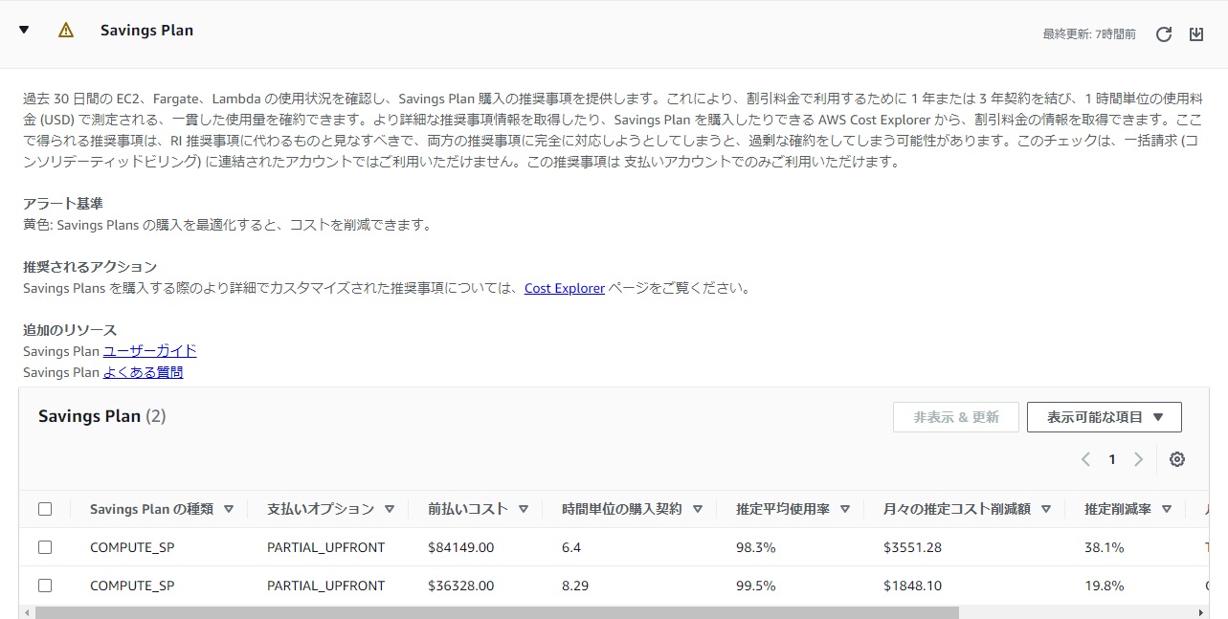Click the scrollbar left arrow

[27, 612]
